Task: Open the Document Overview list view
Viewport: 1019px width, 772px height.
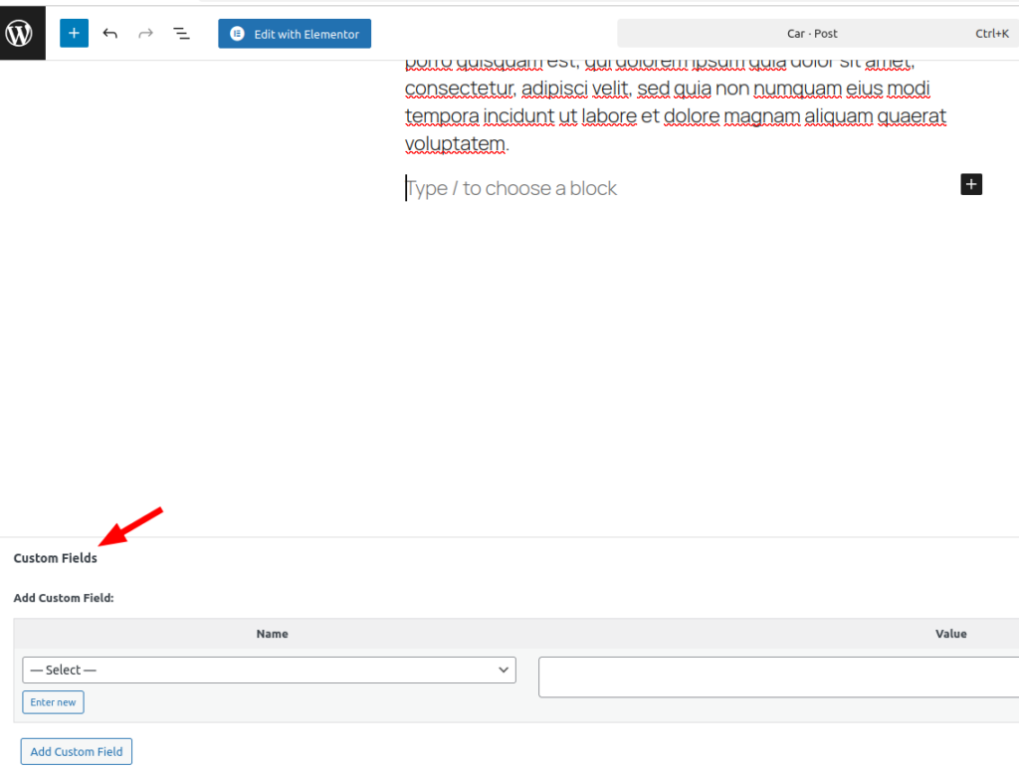Action: [x=181, y=34]
